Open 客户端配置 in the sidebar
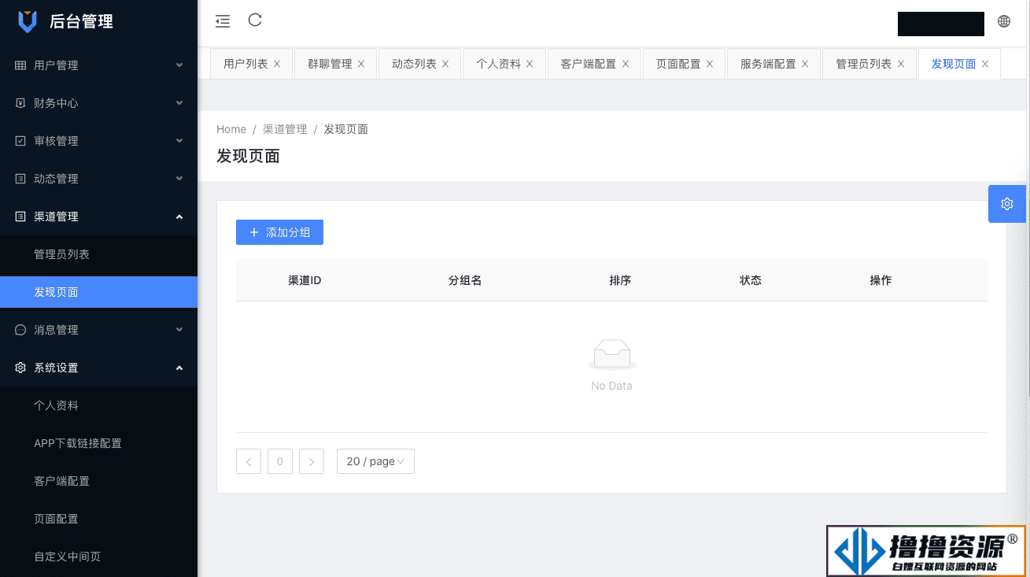The height and width of the screenshot is (577, 1030). coord(98,481)
